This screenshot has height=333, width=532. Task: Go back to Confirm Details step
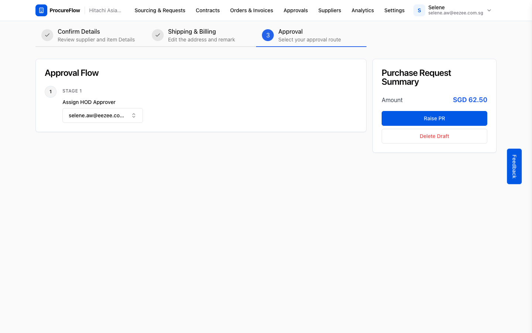pos(79,31)
